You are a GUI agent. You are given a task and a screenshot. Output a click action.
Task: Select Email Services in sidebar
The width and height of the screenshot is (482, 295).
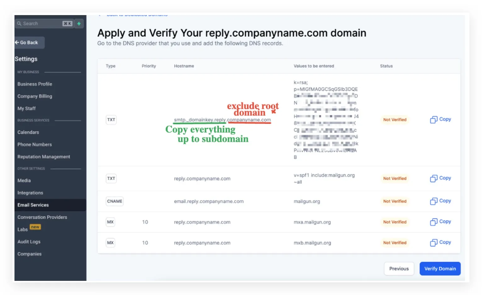(50, 205)
